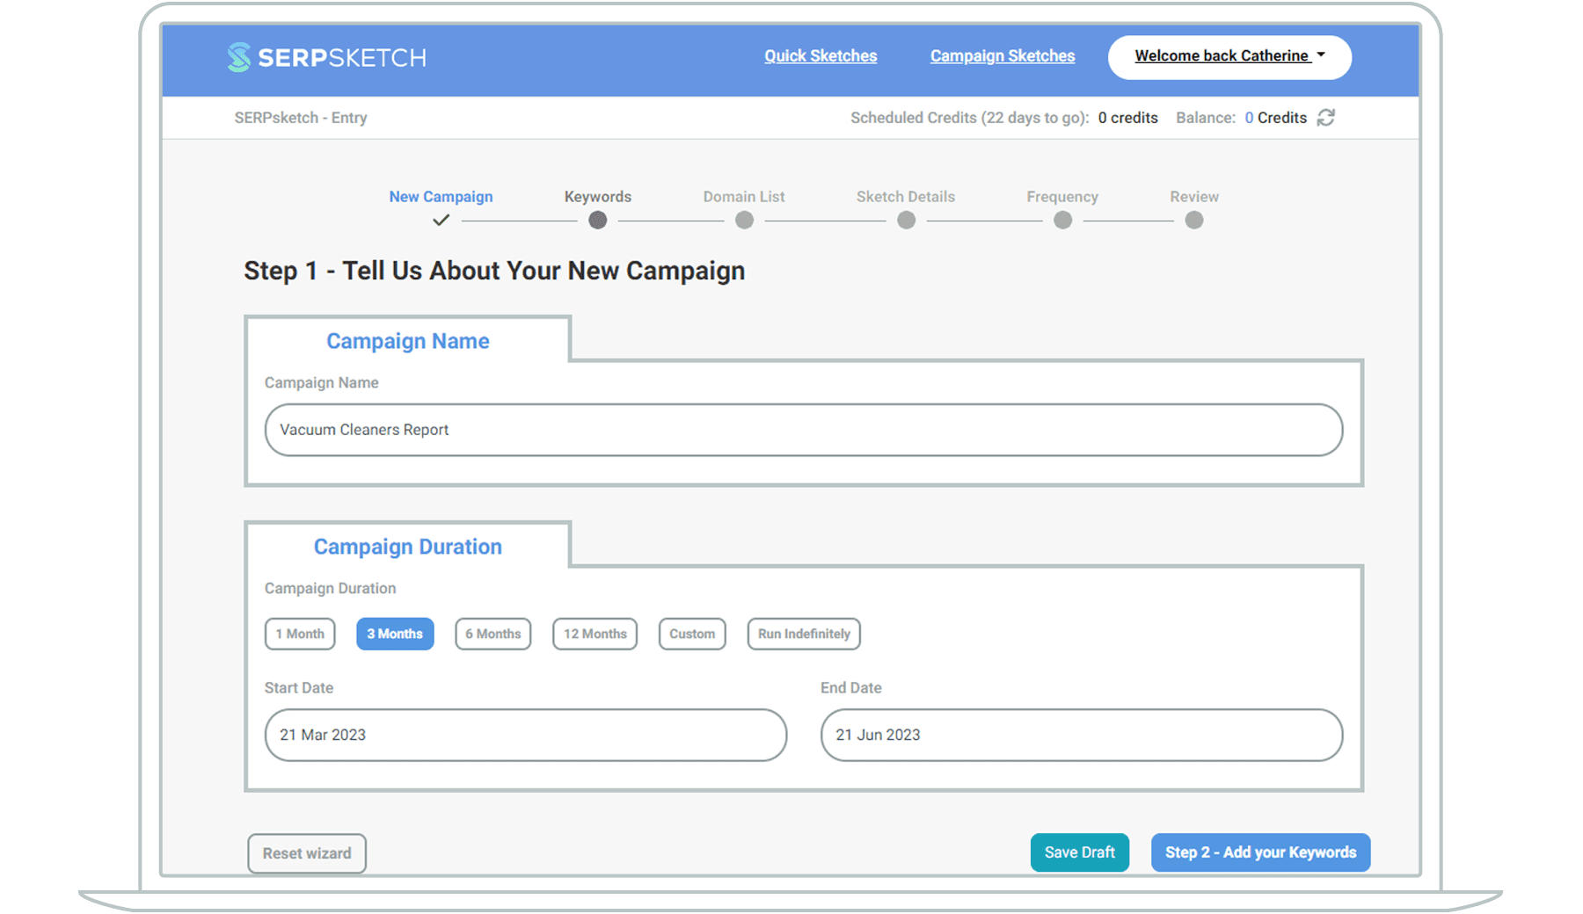Click the Save Draft button
The image size is (1583, 914).
click(1080, 852)
